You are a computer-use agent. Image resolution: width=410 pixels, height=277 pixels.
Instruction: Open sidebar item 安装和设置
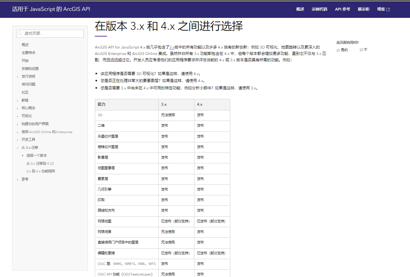(x=30, y=69)
